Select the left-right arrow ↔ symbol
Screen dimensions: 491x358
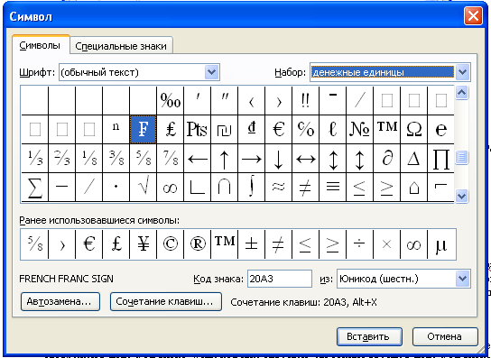305,159
